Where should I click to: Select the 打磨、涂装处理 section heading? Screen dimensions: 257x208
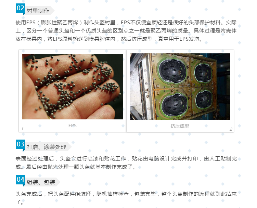(47, 147)
